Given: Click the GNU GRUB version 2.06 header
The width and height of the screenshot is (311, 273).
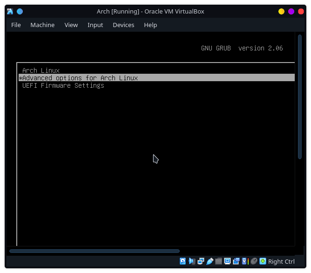Looking at the screenshot, I should pos(242,48).
